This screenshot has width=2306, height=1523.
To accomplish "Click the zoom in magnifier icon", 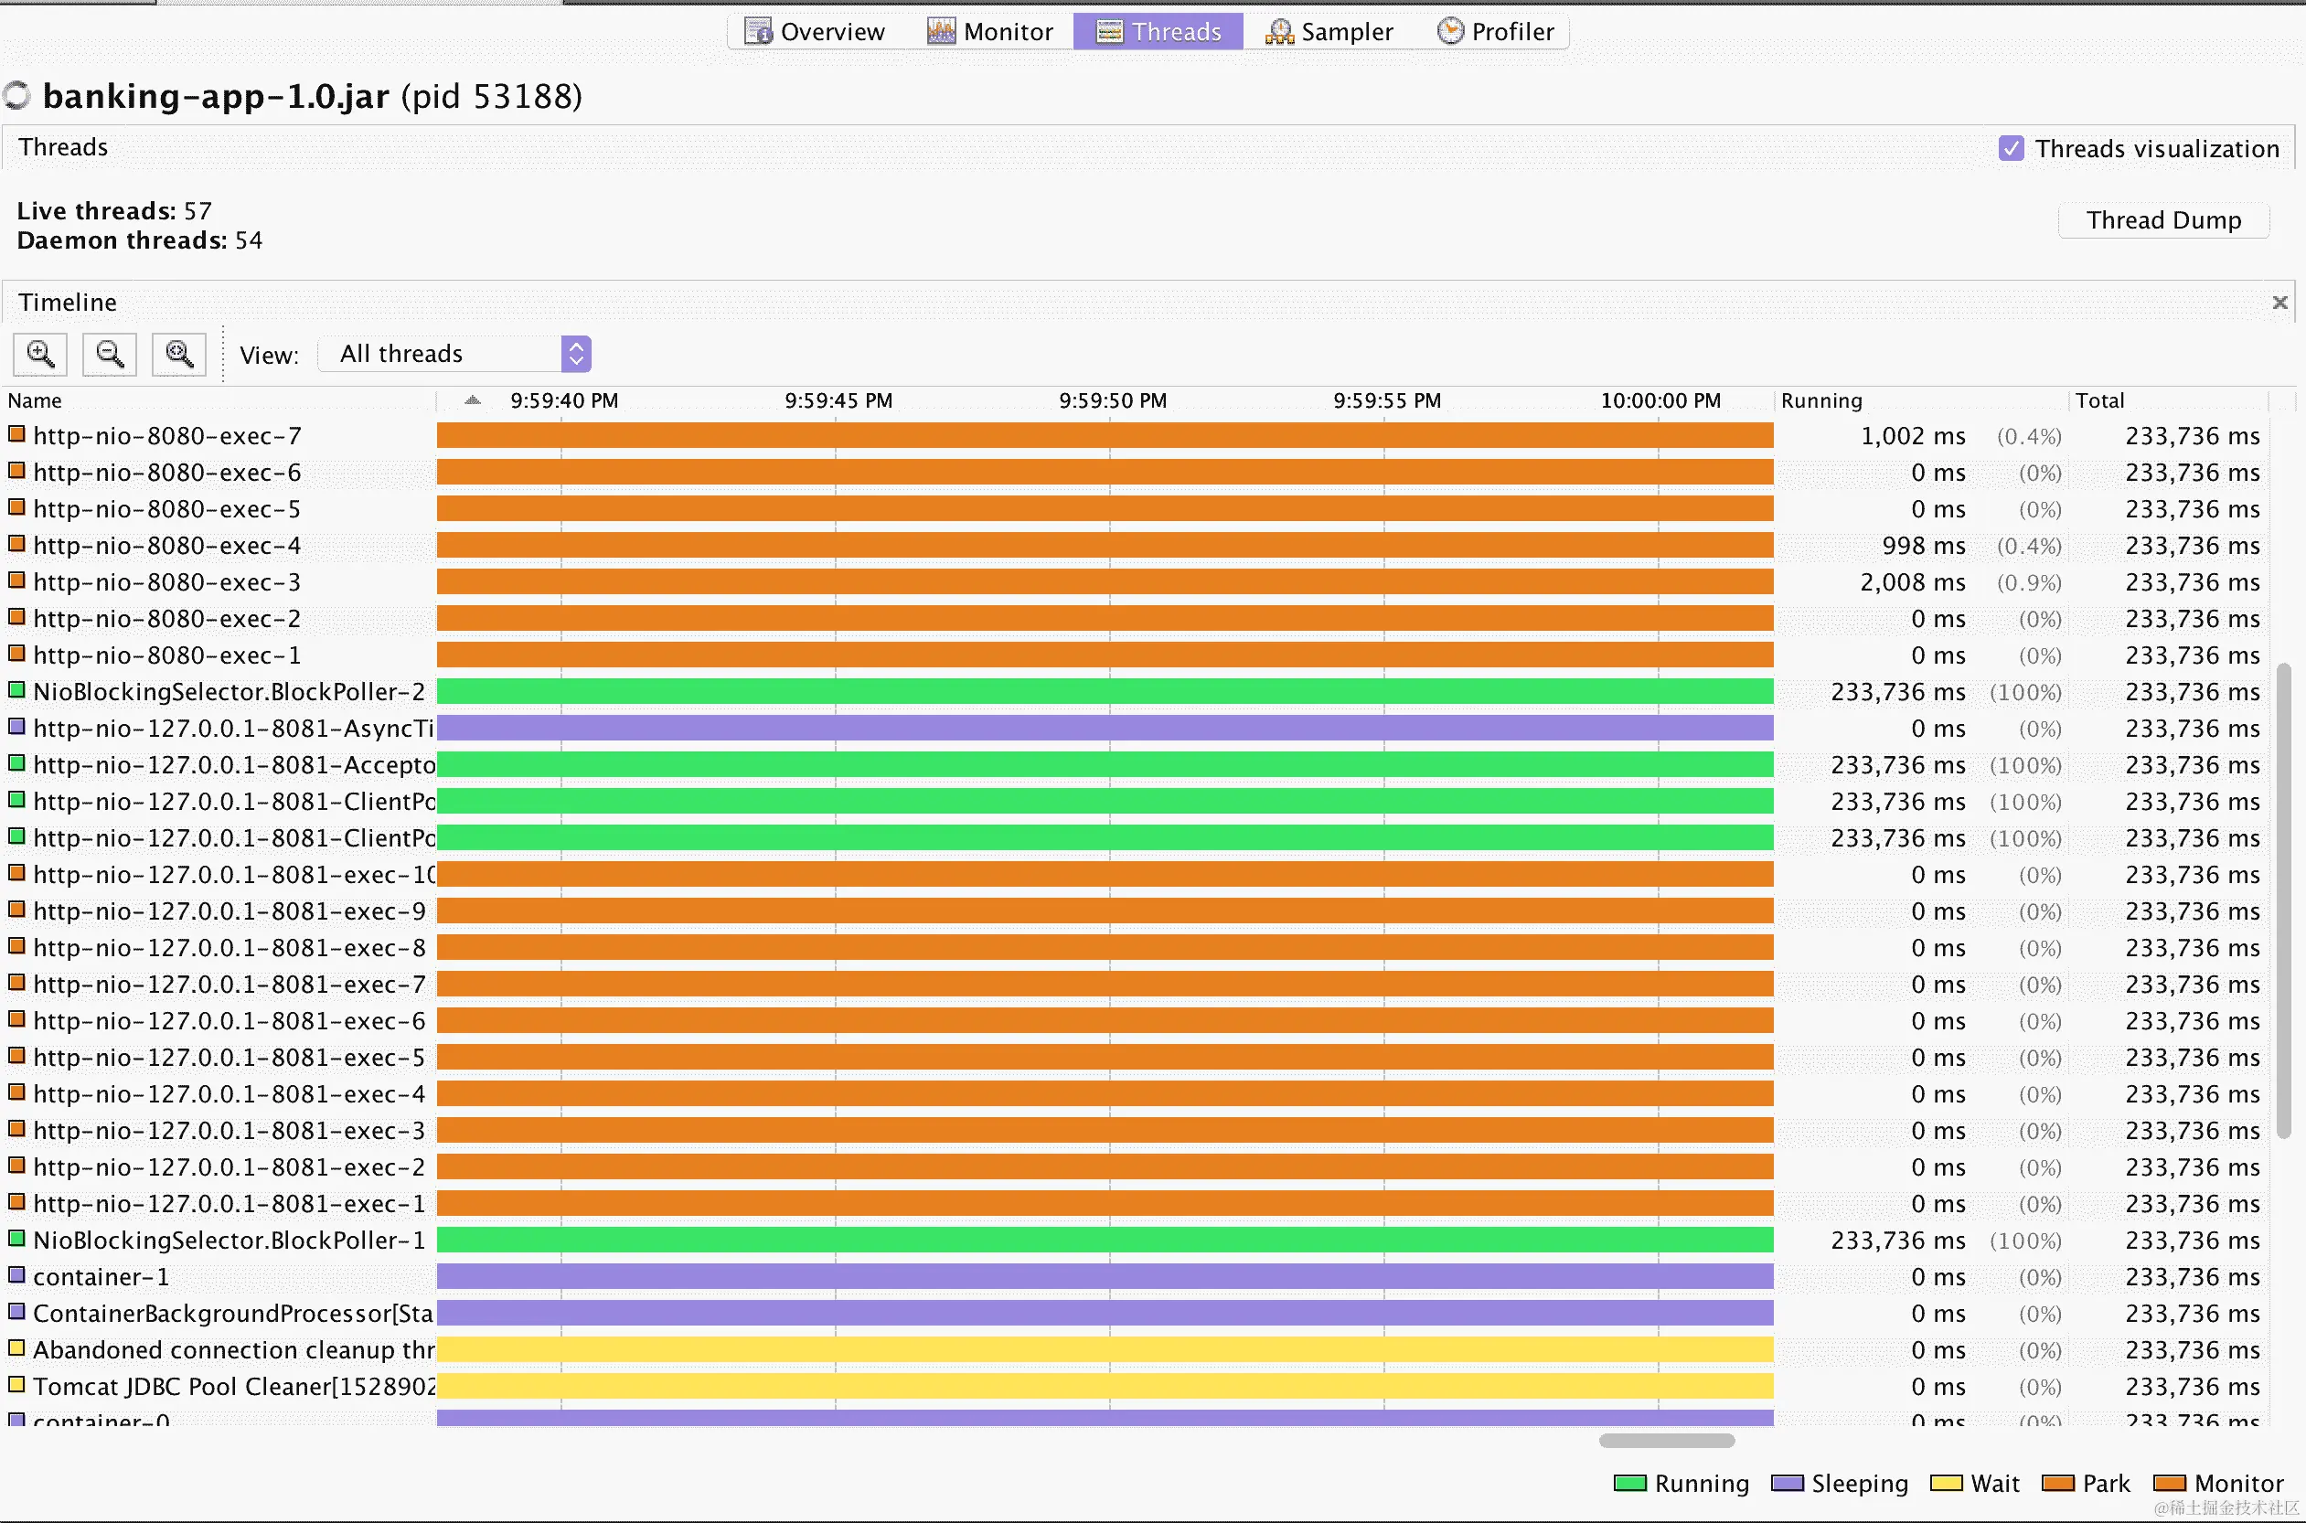I will tap(40, 354).
